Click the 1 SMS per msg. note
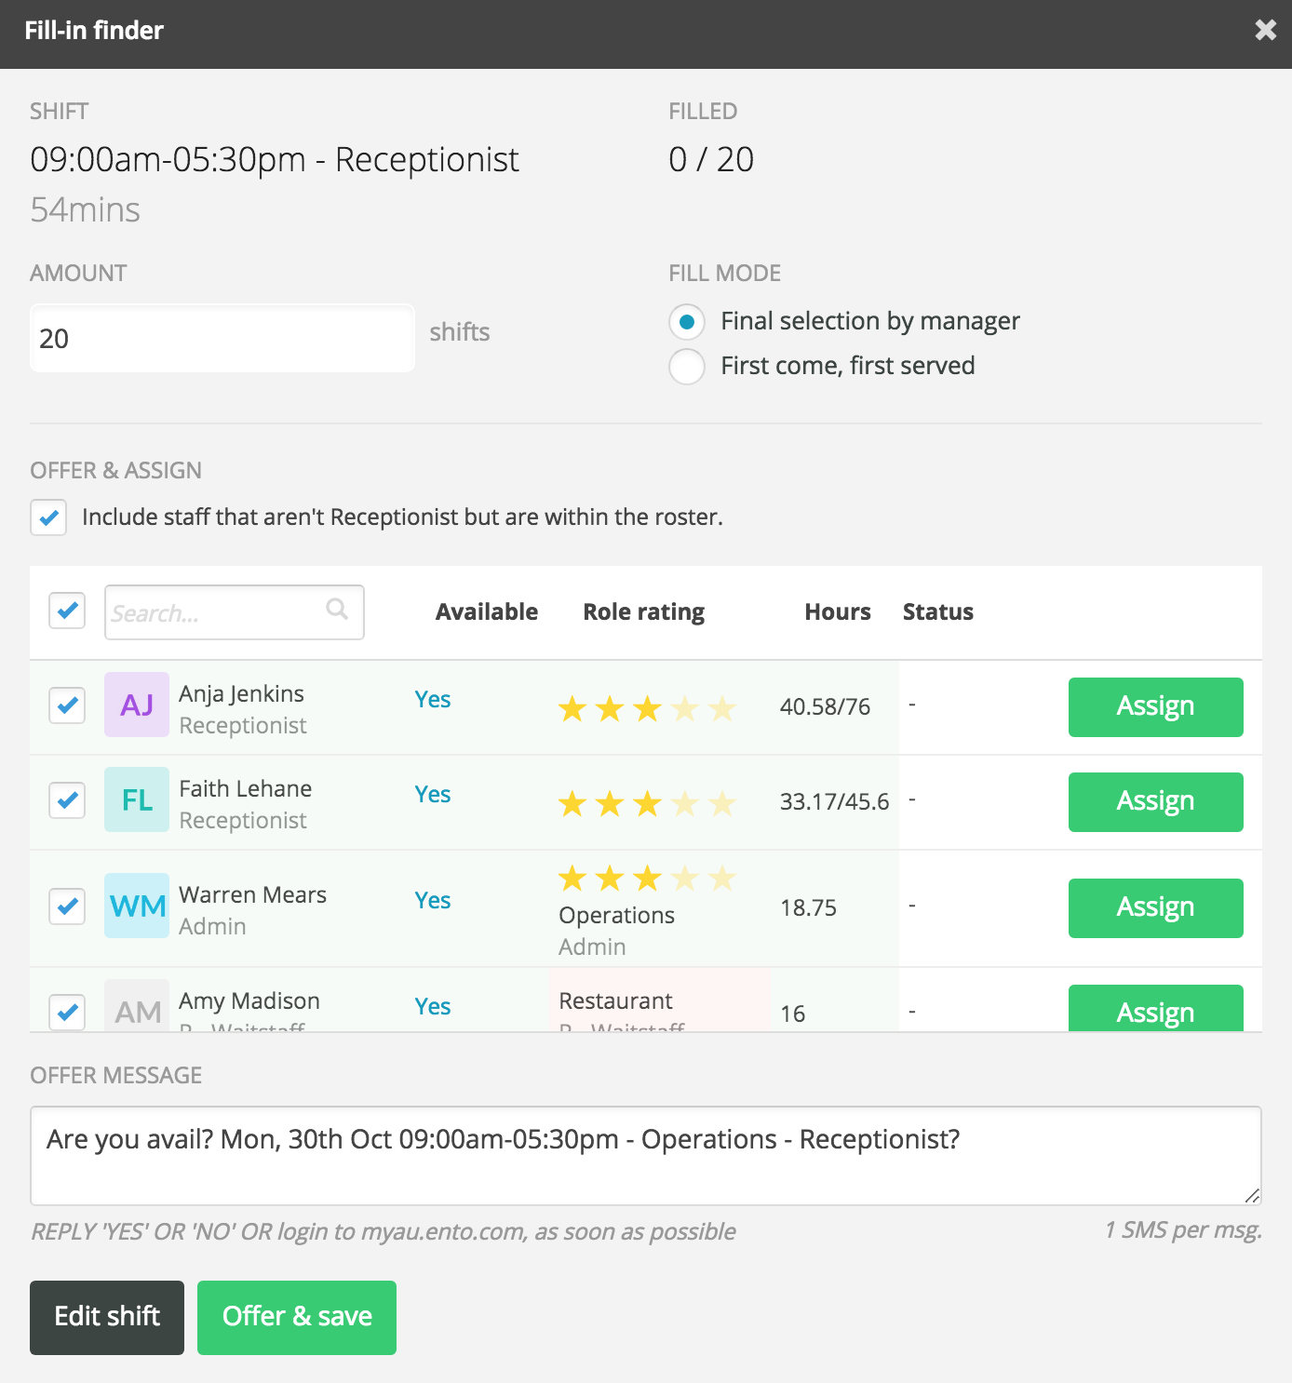 click(1183, 1229)
